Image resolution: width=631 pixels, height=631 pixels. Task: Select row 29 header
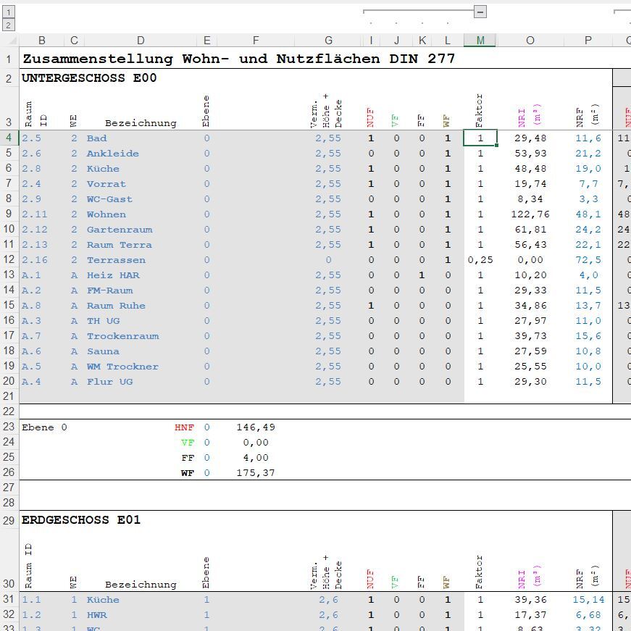point(9,520)
